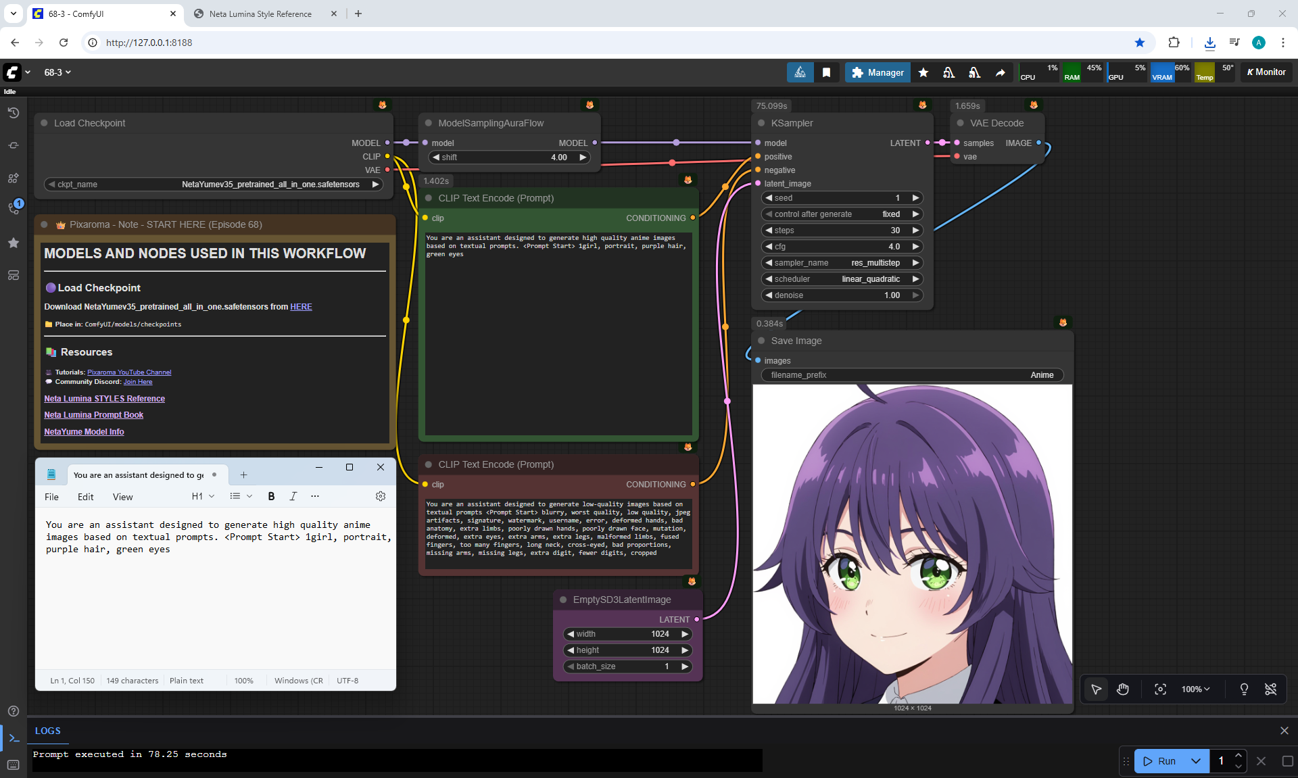Click the bookmark icon in top toolbar
Screen dimensions: 1298x778
(x=826, y=72)
